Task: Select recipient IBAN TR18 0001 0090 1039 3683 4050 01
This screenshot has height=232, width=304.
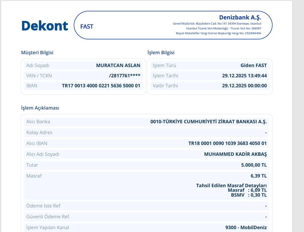Action: 227,143
